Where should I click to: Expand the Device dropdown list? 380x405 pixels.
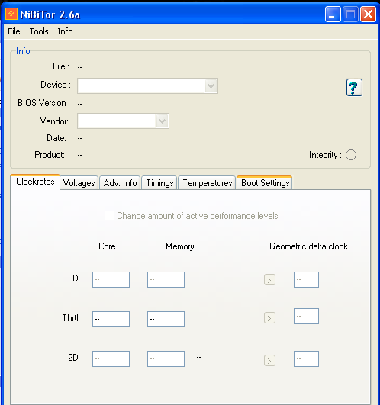point(211,85)
